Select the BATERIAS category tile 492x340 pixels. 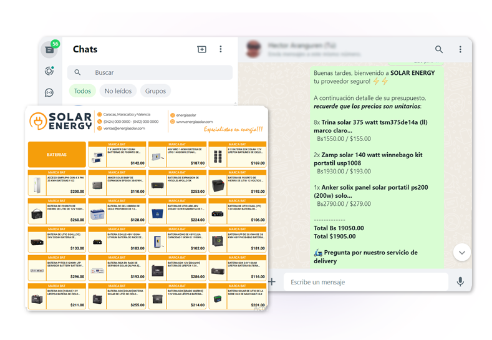[57, 155]
